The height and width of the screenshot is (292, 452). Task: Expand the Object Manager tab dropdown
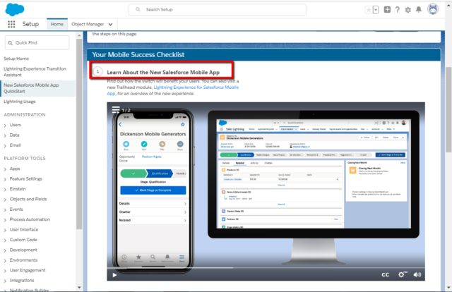pyautogui.click(x=109, y=24)
